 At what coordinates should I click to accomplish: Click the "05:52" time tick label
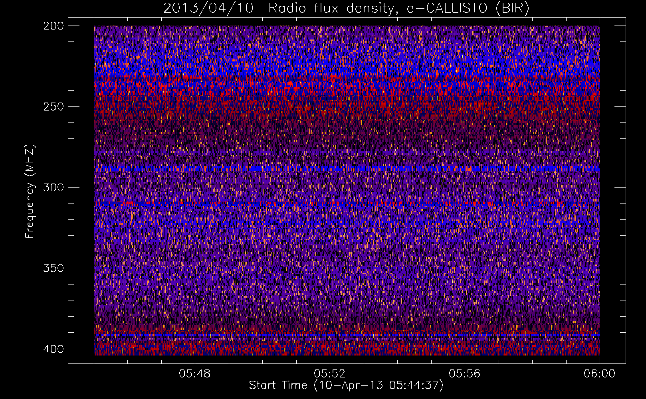330,374
